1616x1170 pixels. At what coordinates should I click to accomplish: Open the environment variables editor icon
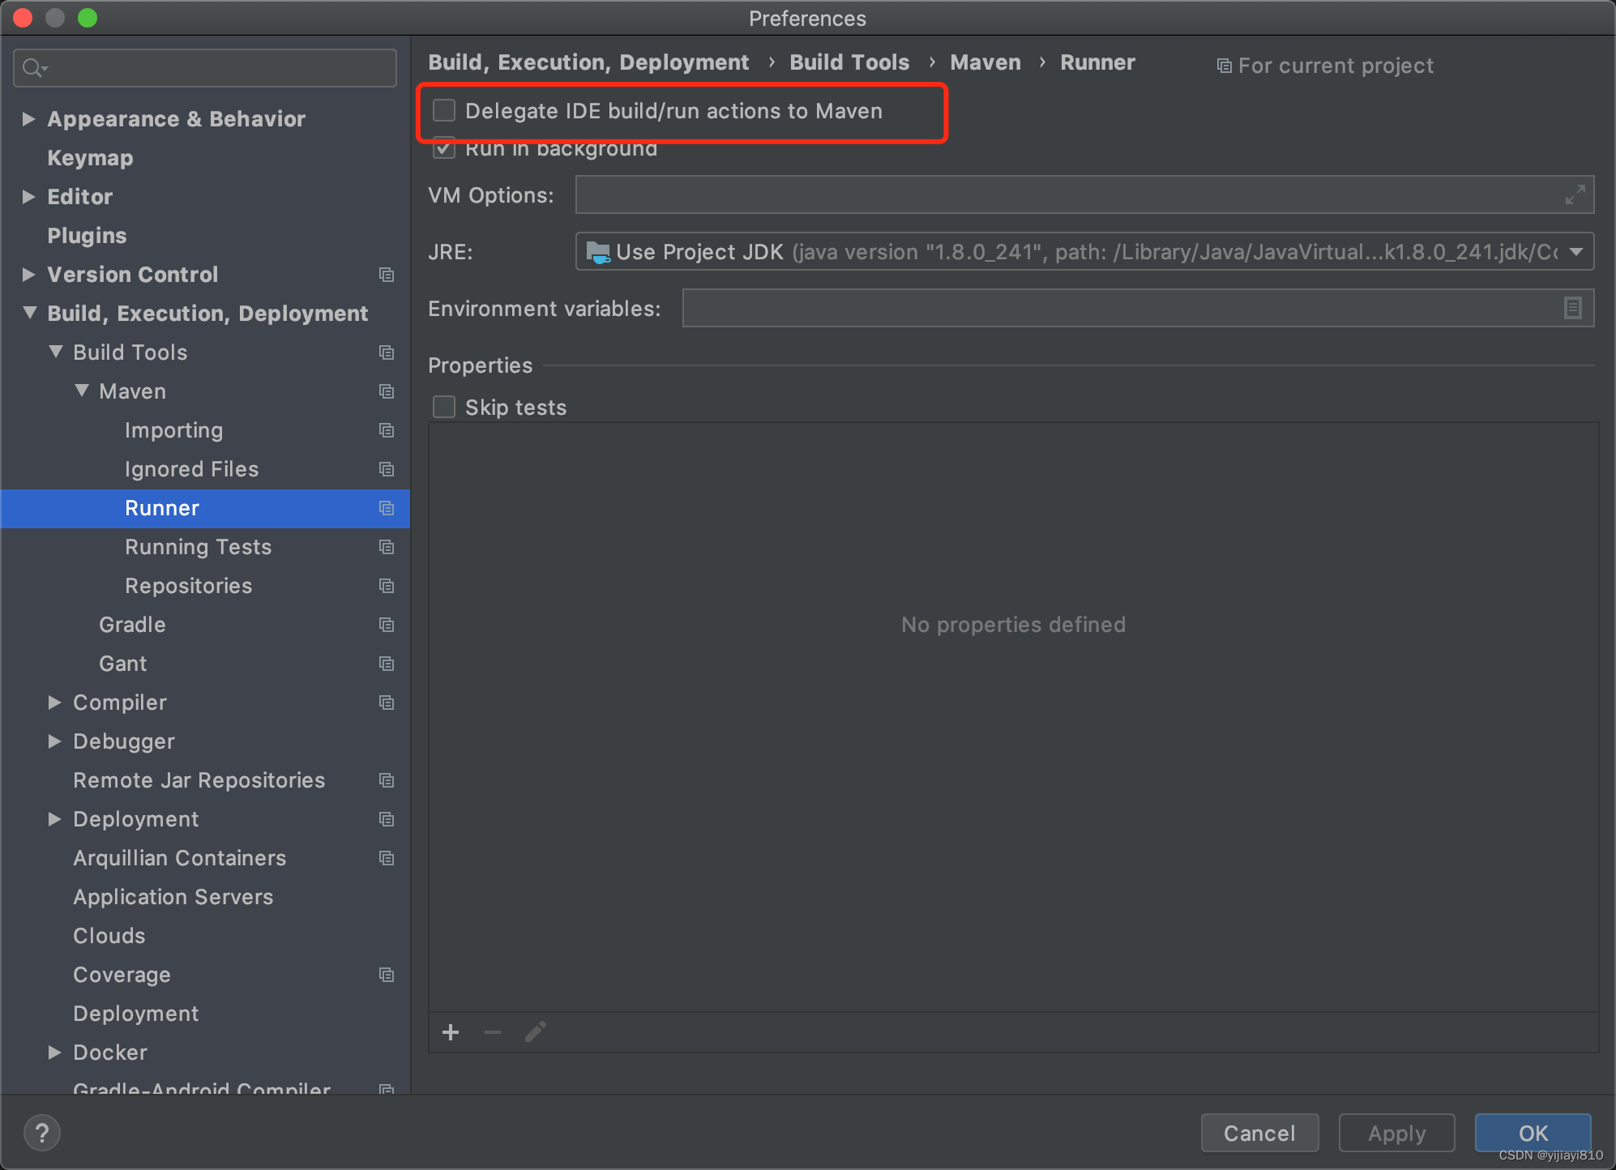[x=1572, y=308]
